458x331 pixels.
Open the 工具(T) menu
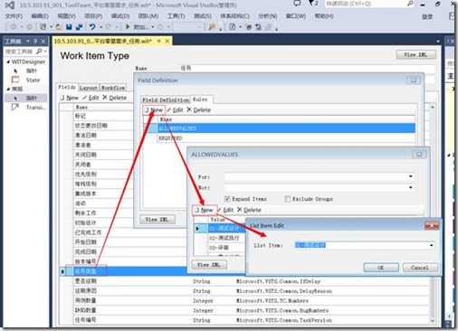177,16
